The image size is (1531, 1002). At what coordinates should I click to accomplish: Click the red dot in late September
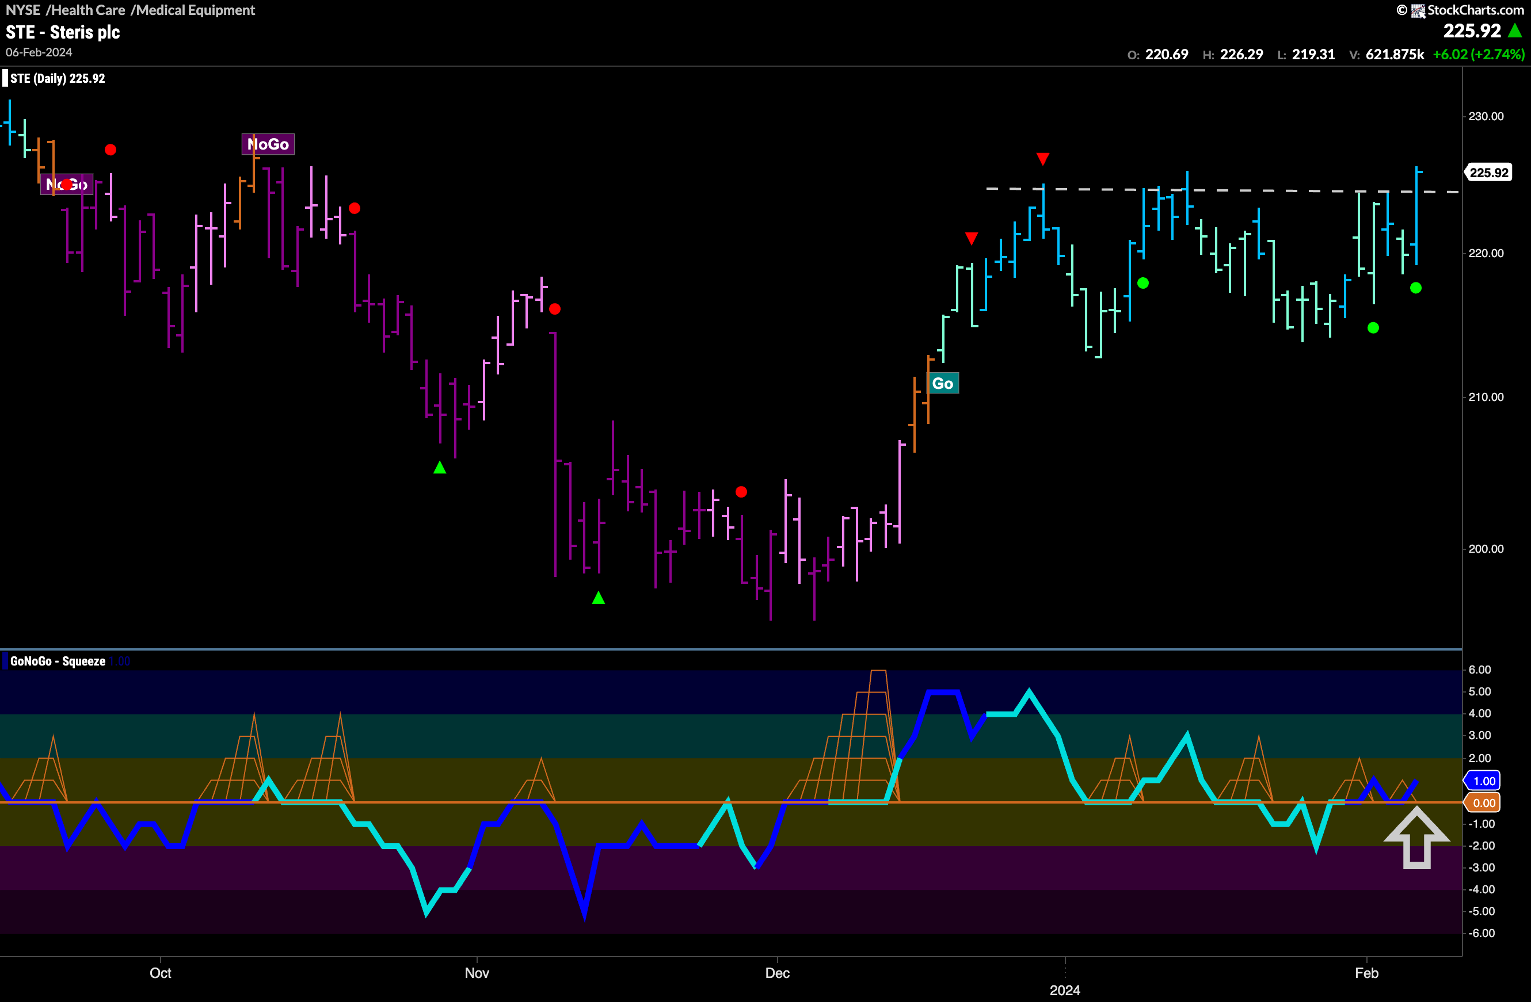(x=111, y=150)
